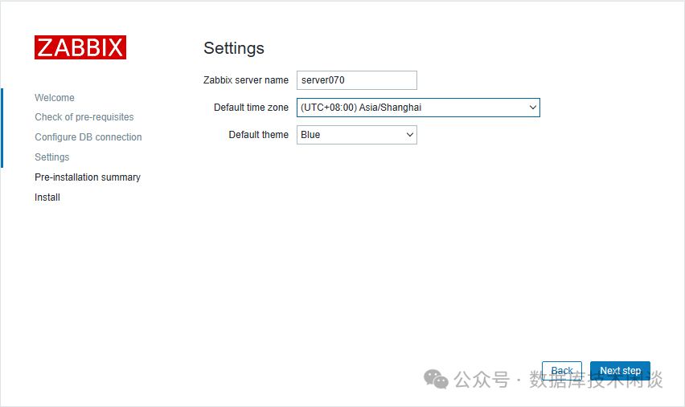Screen dimensions: 685x407
Task: Select Check of pre-requisites step
Action: (84, 117)
